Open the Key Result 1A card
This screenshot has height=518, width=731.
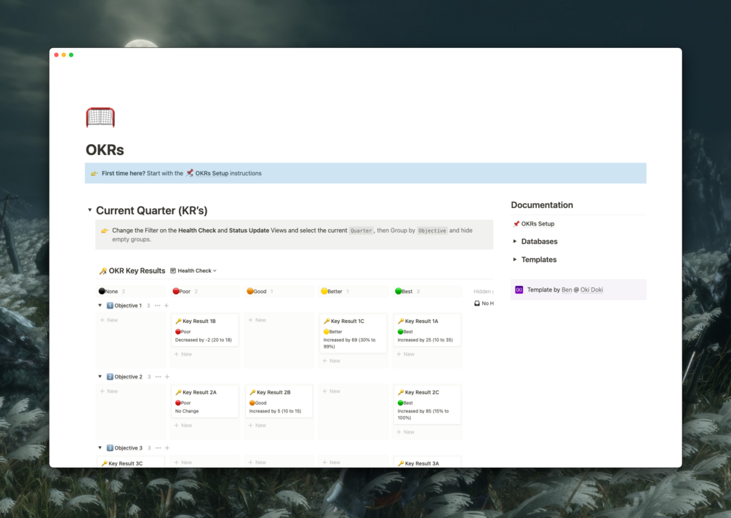[427, 330]
